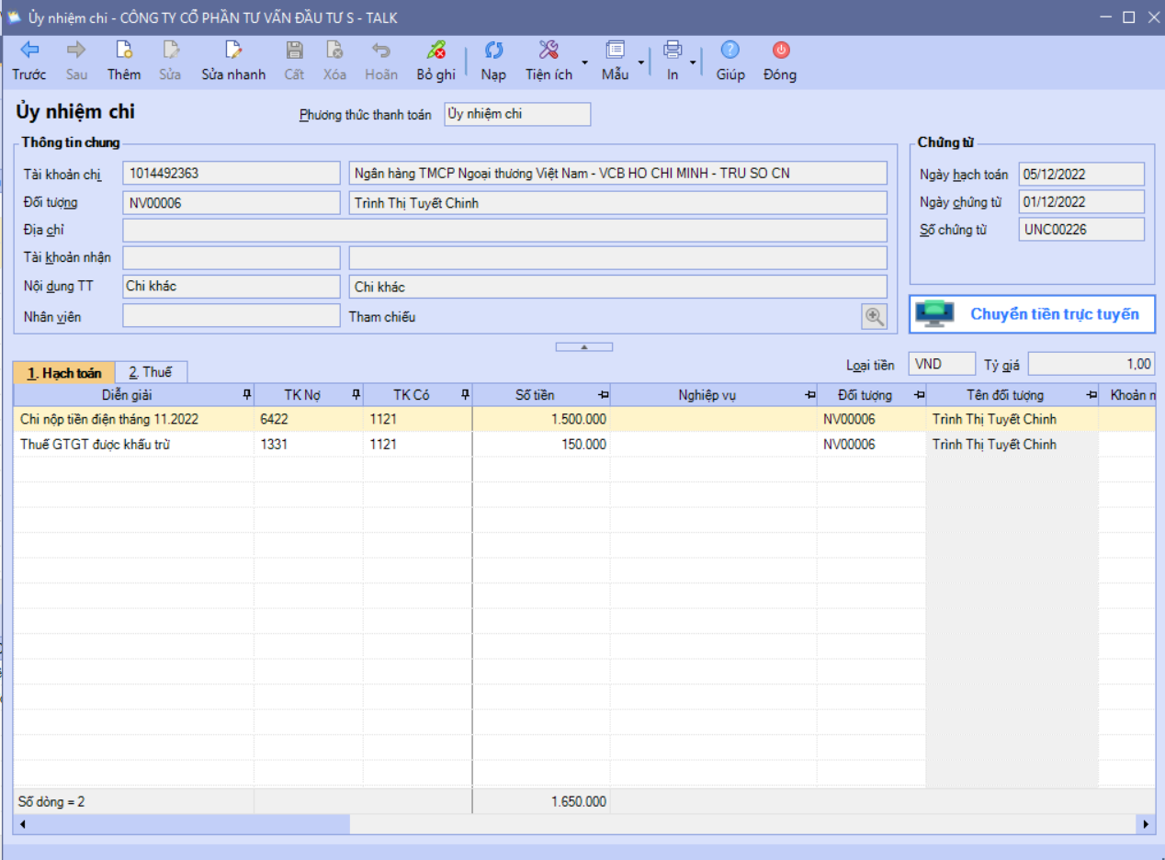The image size is (1165, 860).
Task: Select row Thuế GTGT được khấu trừ
Action: point(583,445)
